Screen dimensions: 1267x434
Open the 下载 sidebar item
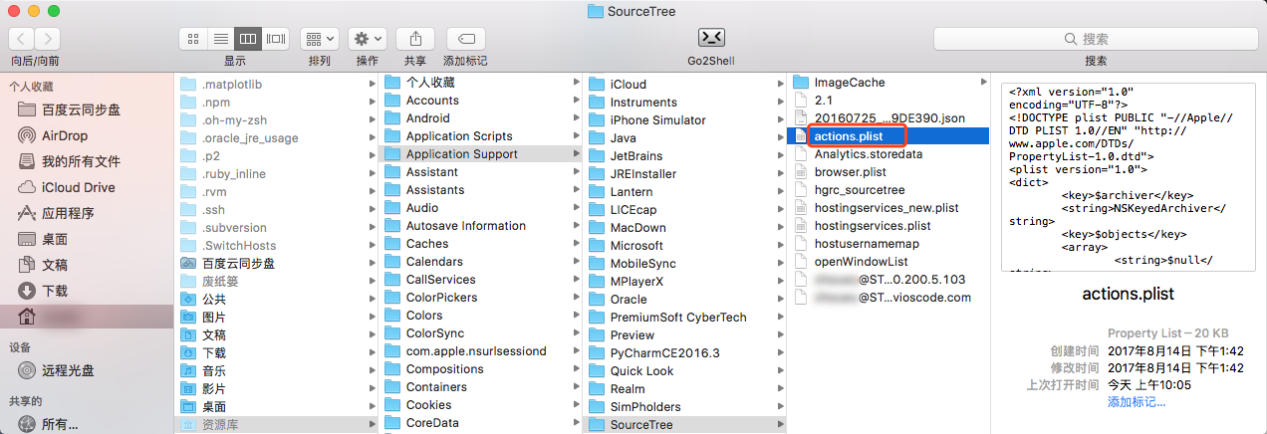(x=55, y=291)
